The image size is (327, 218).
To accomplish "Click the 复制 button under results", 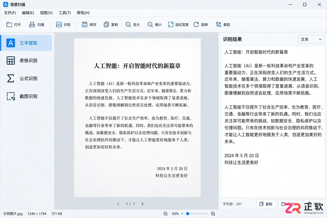I will (266, 204).
